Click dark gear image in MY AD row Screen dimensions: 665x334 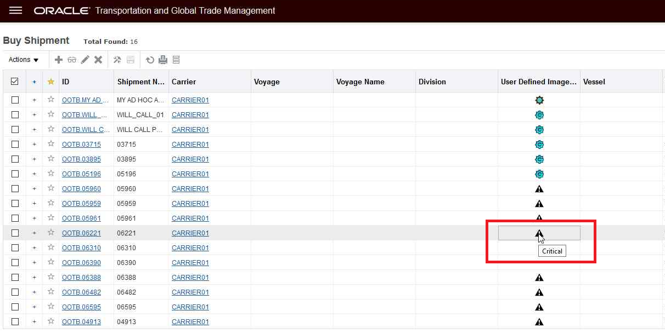pyautogui.click(x=539, y=100)
